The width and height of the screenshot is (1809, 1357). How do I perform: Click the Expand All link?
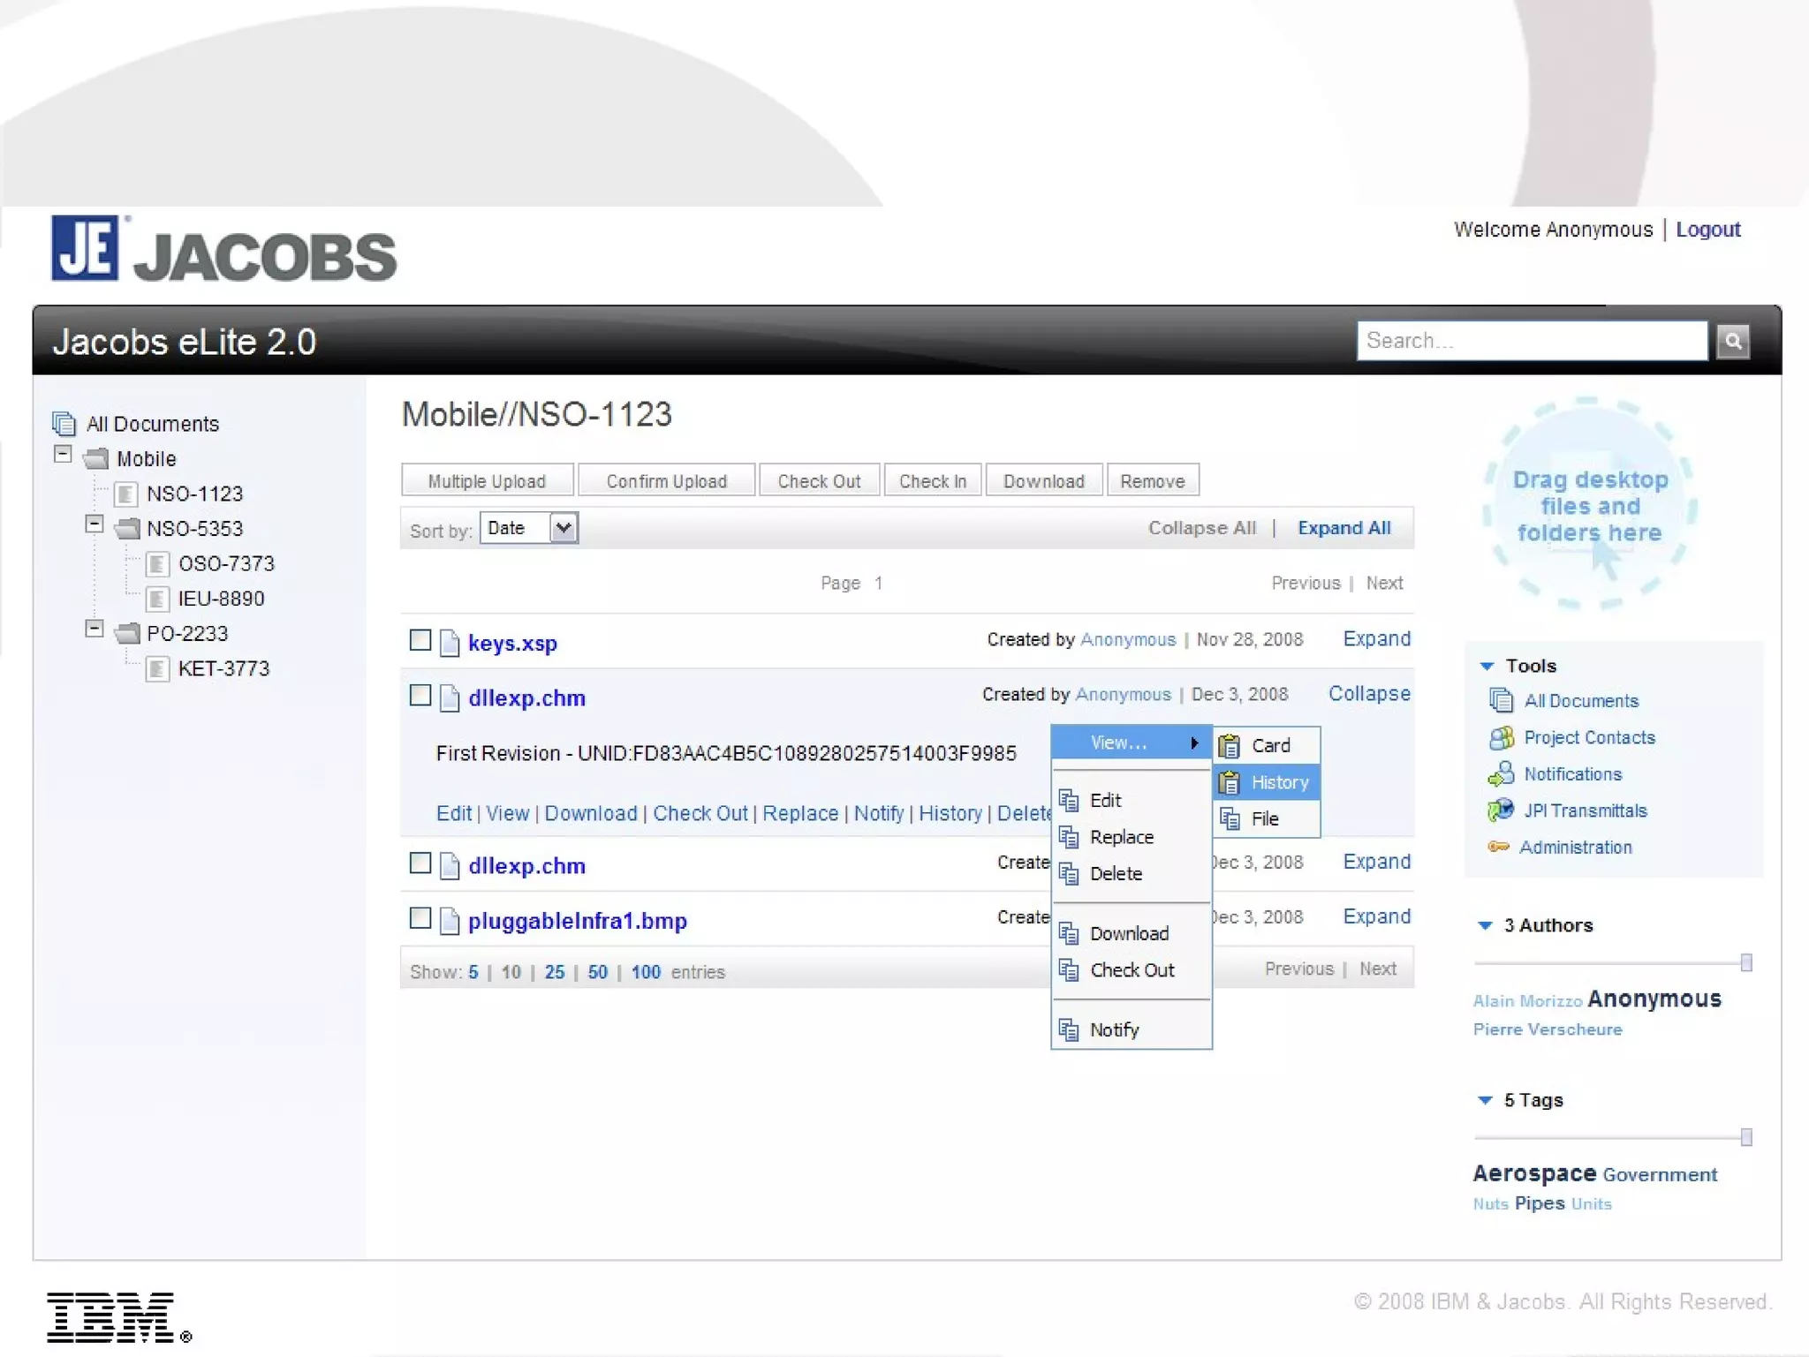coord(1344,528)
